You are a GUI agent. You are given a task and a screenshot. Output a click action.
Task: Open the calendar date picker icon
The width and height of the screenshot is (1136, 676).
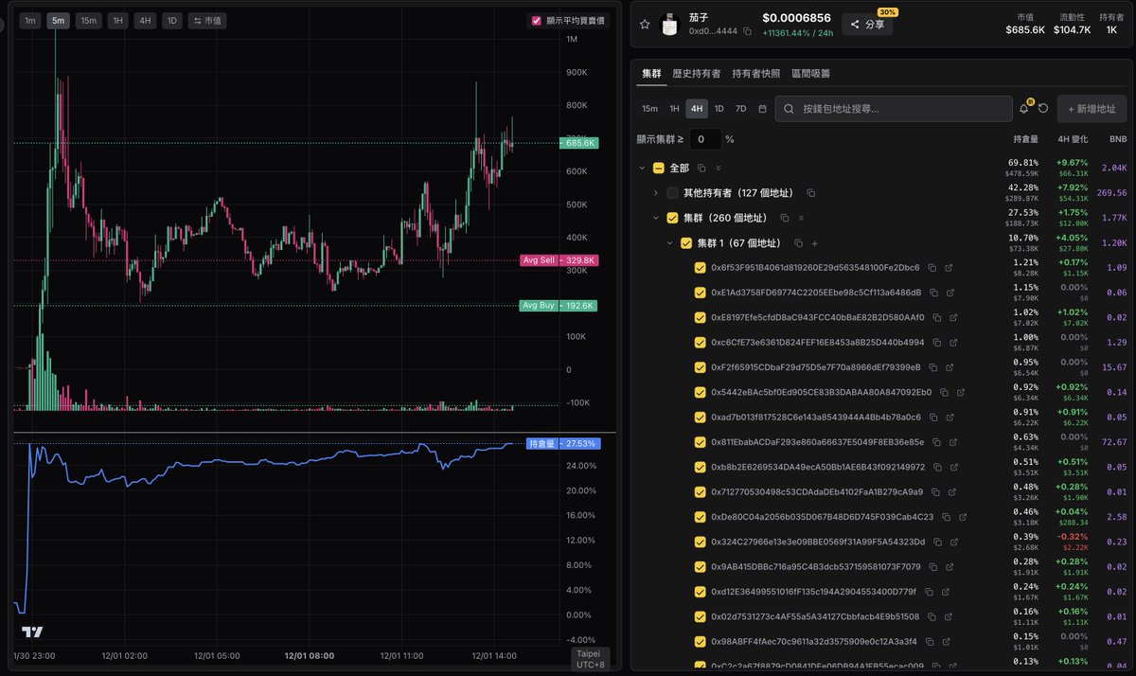click(x=760, y=109)
